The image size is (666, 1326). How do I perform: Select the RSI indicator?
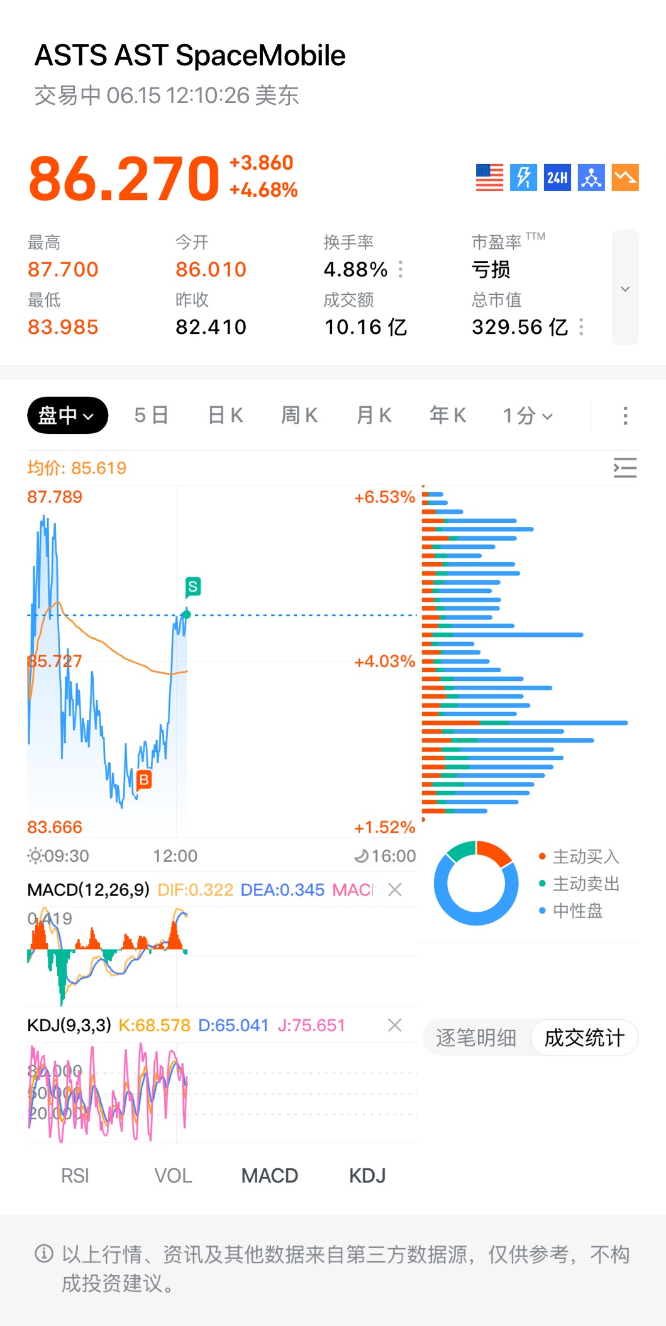75,1176
